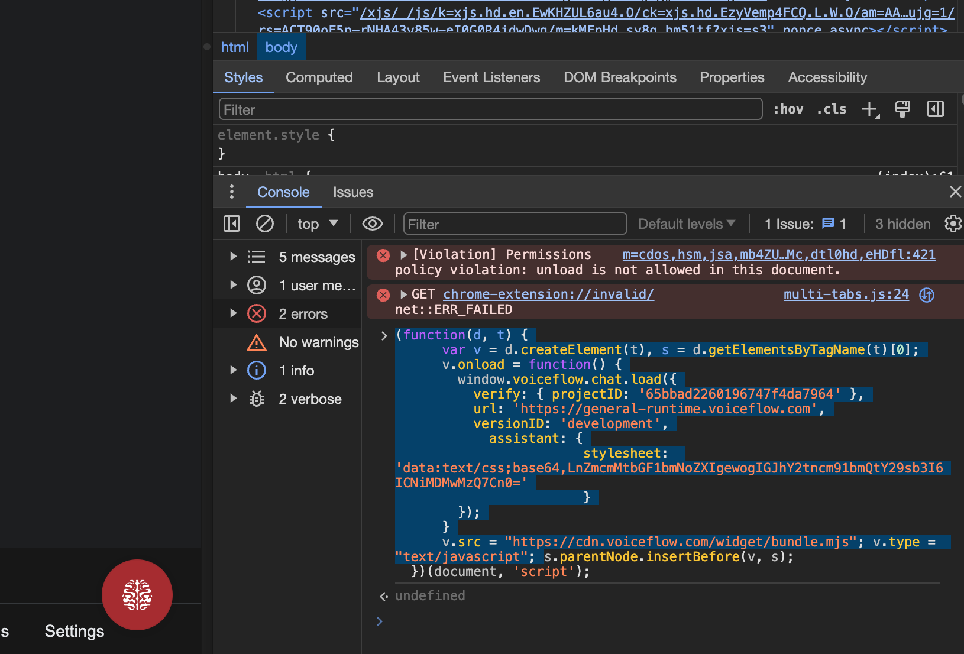Screen dimensions: 964x654
Task: Select the 1 info sidebar row
Action: 287,371
